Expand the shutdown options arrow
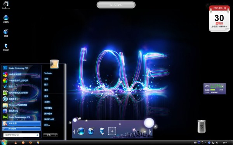 56,135
